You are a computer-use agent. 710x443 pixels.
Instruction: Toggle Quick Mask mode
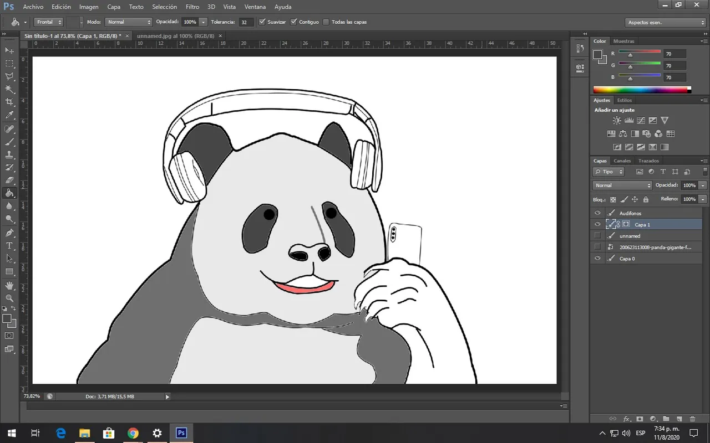9,336
